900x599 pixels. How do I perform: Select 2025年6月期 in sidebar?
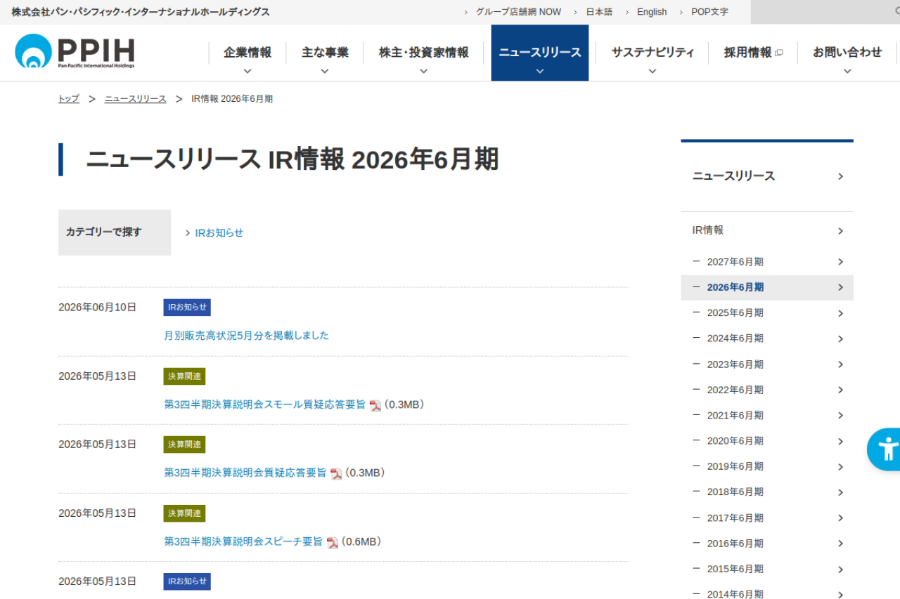pos(767,313)
